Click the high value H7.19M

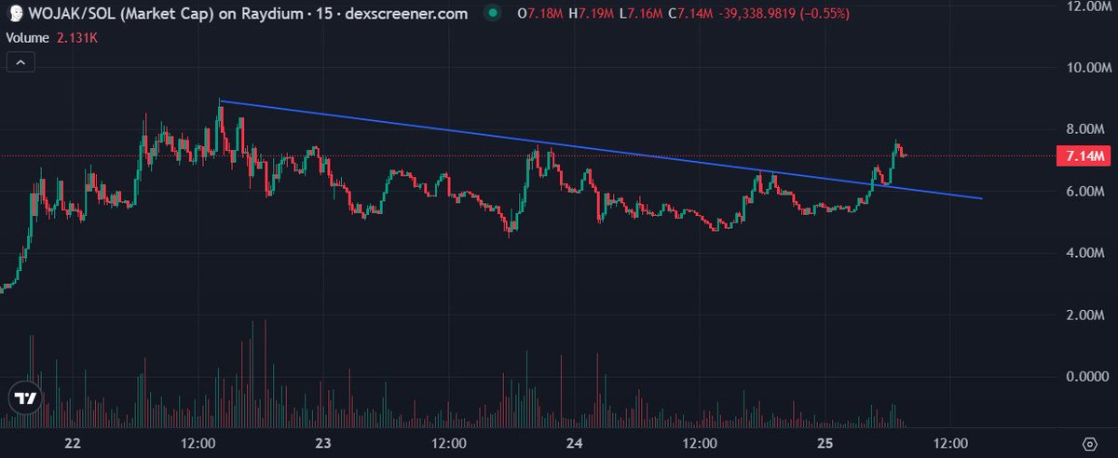point(590,15)
